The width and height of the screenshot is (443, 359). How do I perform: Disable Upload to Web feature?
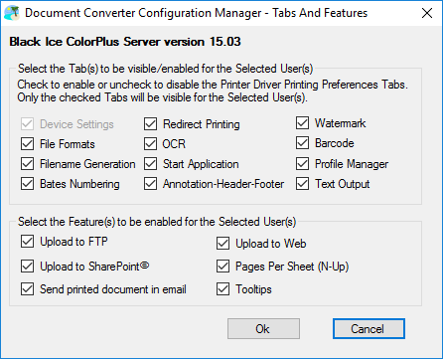223,244
